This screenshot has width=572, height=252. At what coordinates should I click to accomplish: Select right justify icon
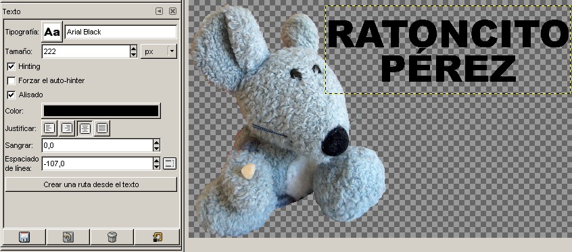67,128
